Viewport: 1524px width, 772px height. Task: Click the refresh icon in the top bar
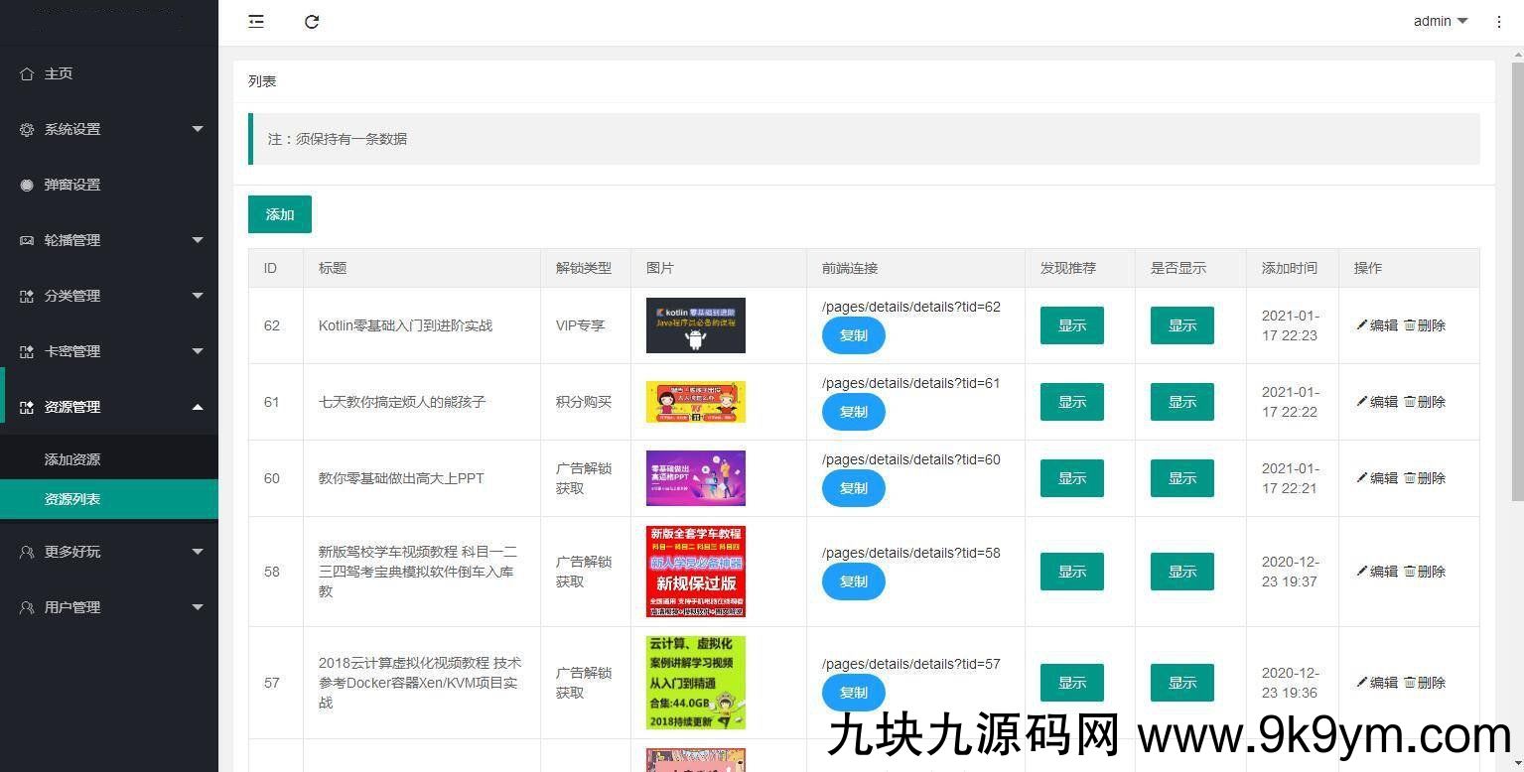[x=312, y=21]
